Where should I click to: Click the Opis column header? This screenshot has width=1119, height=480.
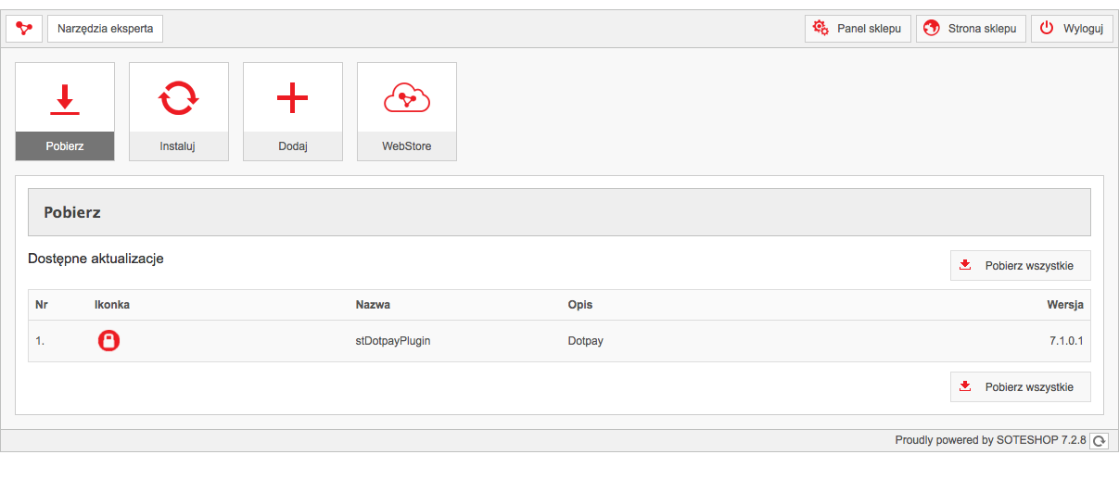[580, 305]
